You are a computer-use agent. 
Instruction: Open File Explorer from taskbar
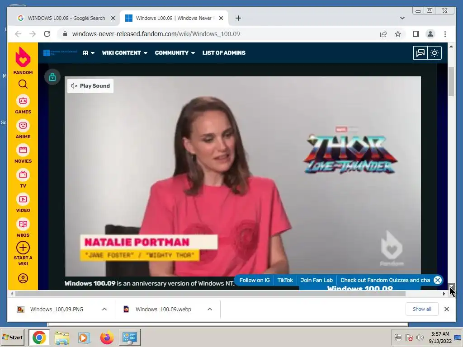point(62,337)
